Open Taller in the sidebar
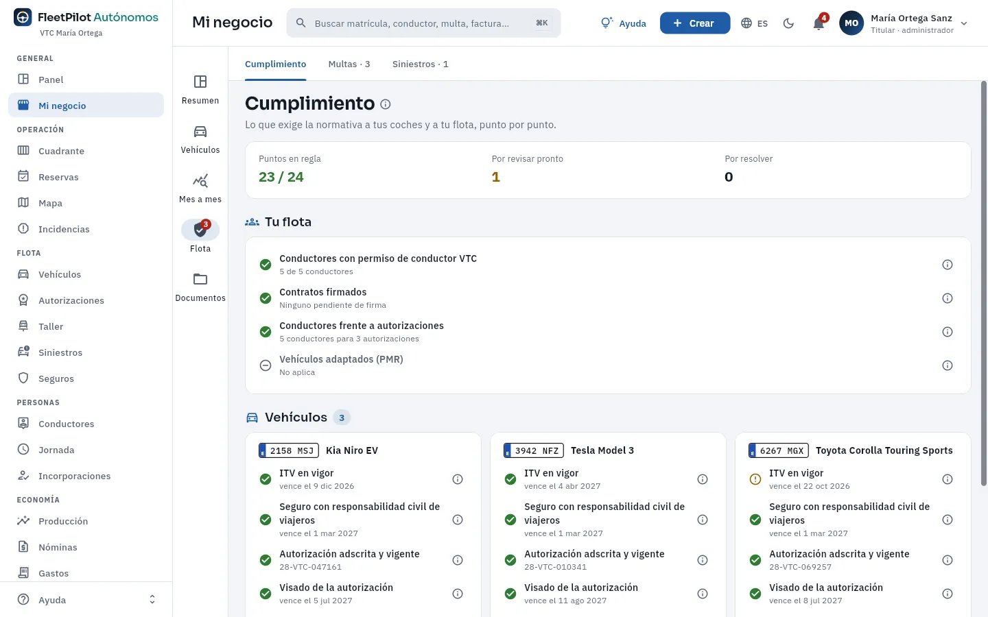The height and width of the screenshot is (617, 988). (86, 326)
